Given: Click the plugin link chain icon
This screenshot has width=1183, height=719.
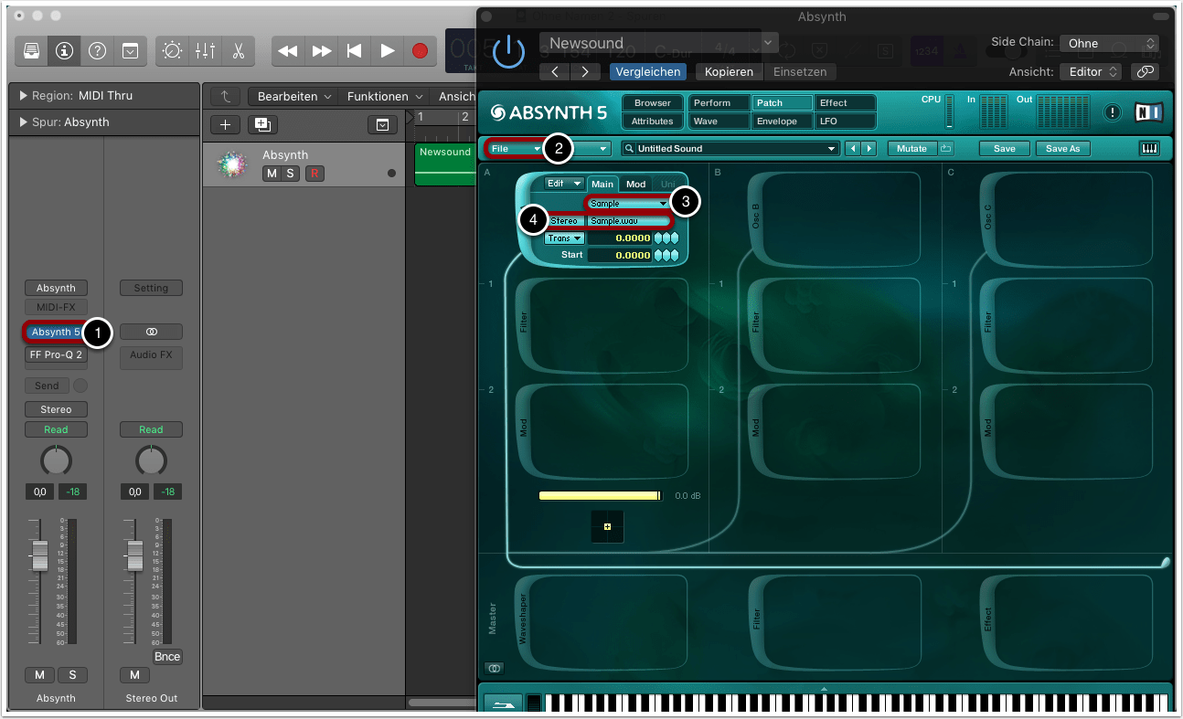Looking at the screenshot, I should tap(1145, 71).
